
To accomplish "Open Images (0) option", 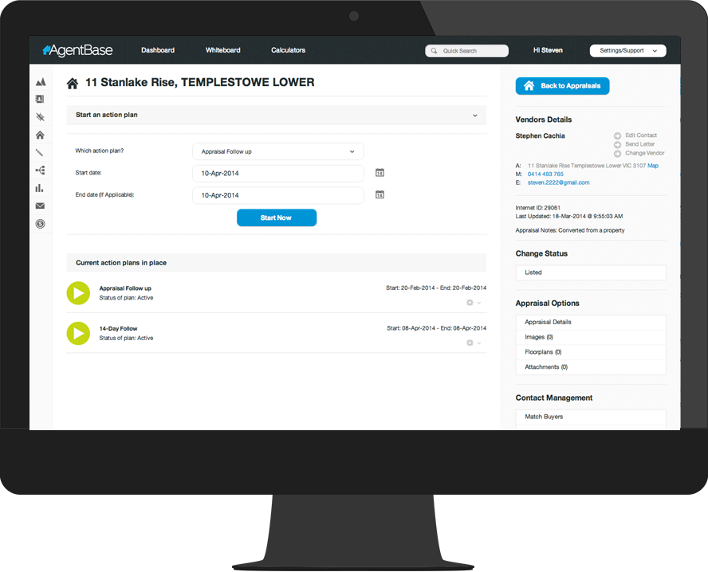I will (x=591, y=337).
